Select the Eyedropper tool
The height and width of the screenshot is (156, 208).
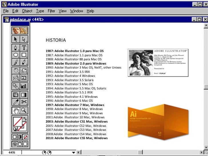click(x=16, y=102)
